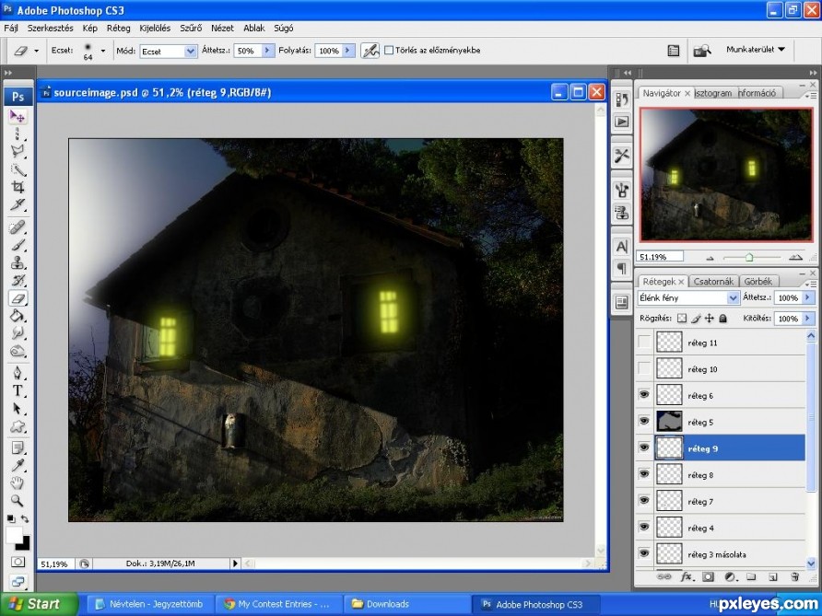The image size is (822, 616).
Task: Check Törlés az előzményekbe
Action: pos(389,51)
